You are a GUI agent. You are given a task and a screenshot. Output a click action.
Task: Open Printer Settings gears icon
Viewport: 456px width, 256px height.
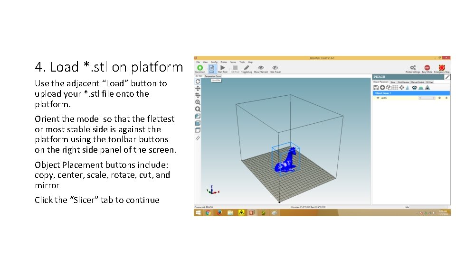tap(413, 68)
